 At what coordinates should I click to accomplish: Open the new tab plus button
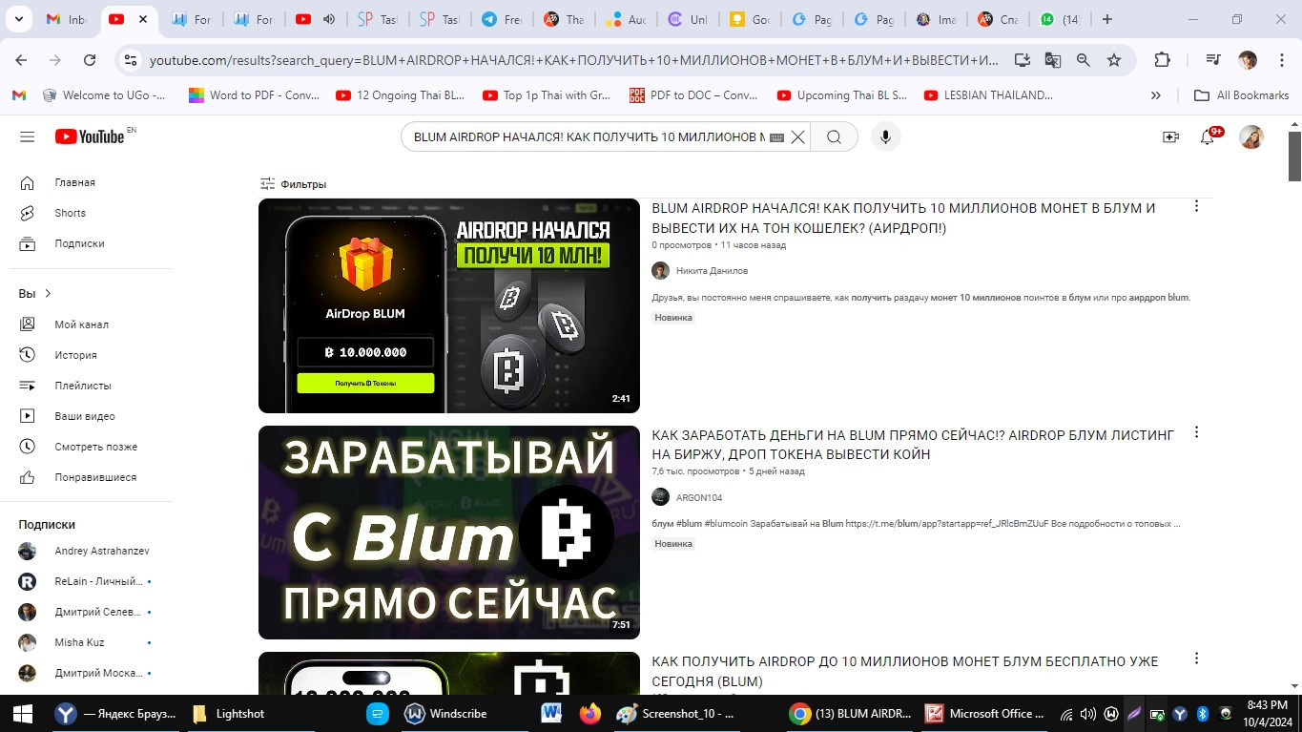(1106, 19)
